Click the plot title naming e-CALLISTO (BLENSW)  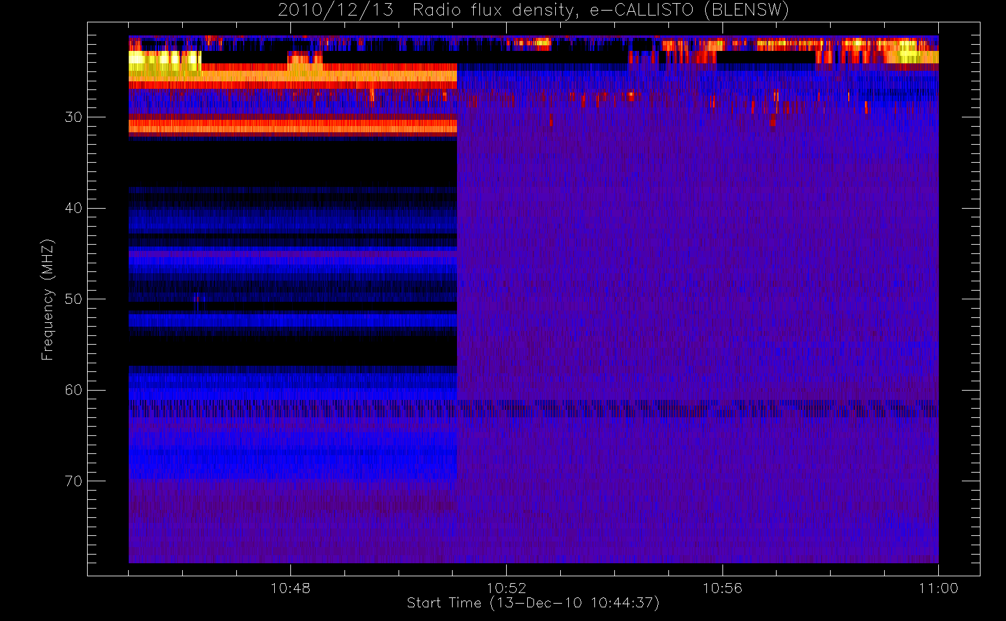pyautogui.click(x=533, y=11)
